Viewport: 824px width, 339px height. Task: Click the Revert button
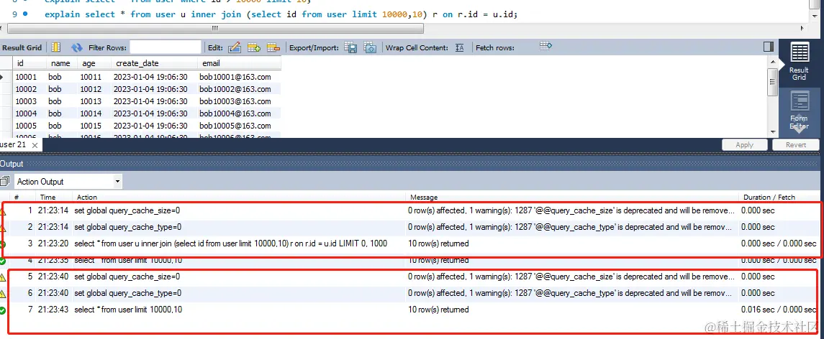point(796,145)
